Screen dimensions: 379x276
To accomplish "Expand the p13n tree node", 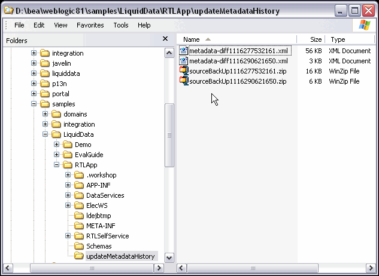I will pyautogui.click(x=34, y=84).
